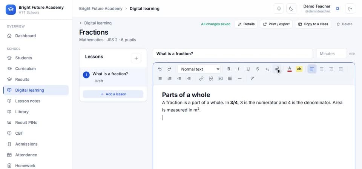The height and width of the screenshot is (169, 362).
Task: Toggle italic formatting
Action: point(238,69)
